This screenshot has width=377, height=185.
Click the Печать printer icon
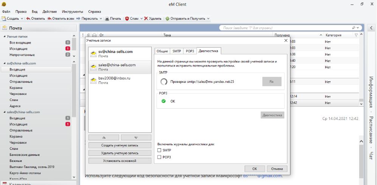pos(107,19)
